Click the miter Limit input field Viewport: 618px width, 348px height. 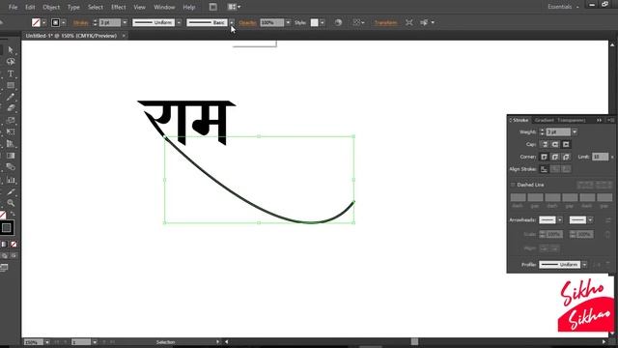click(x=600, y=157)
